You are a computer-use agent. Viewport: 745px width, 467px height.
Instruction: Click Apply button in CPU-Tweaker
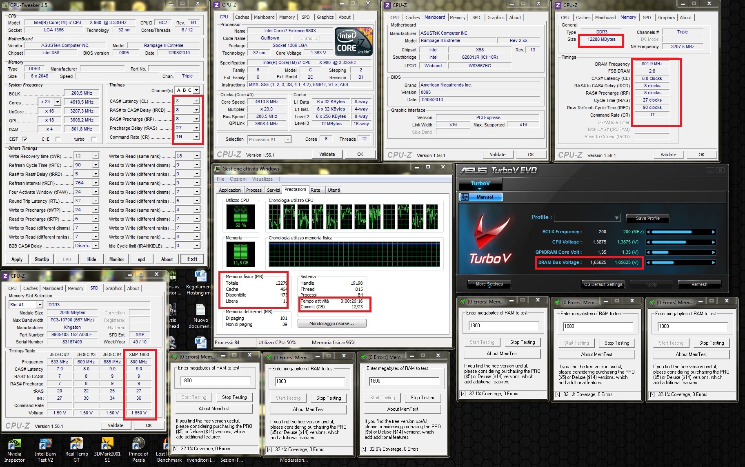[17, 259]
